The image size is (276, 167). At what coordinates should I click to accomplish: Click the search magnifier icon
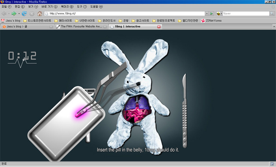coord(272,13)
